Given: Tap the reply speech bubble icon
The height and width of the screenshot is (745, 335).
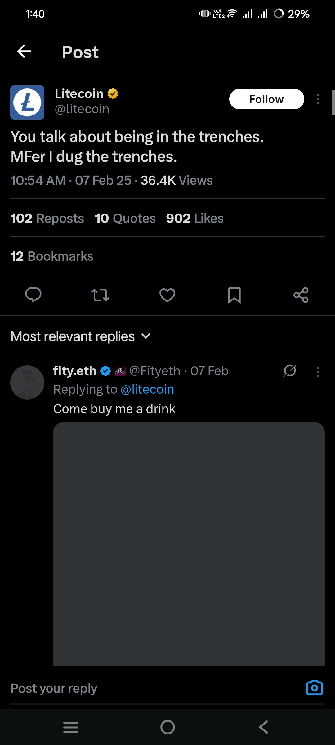Looking at the screenshot, I should point(33,295).
